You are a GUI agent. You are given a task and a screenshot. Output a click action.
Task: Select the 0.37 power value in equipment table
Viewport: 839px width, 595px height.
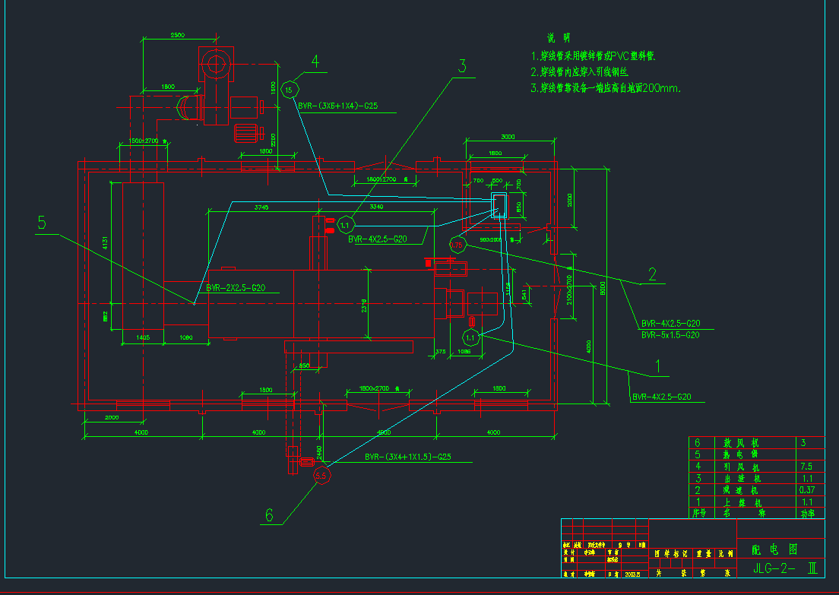[x=807, y=490]
